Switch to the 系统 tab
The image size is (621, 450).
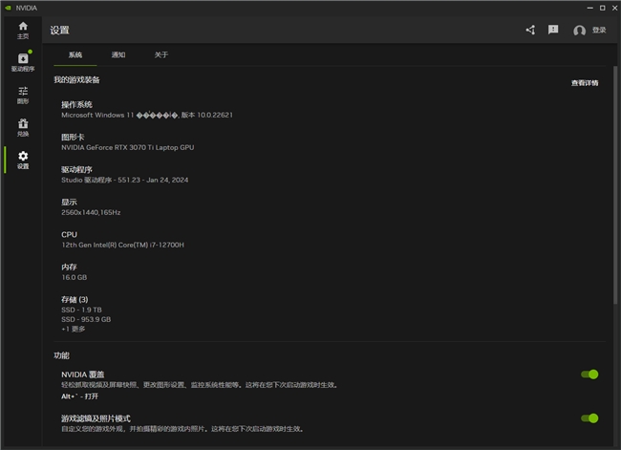(x=75, y=54)
